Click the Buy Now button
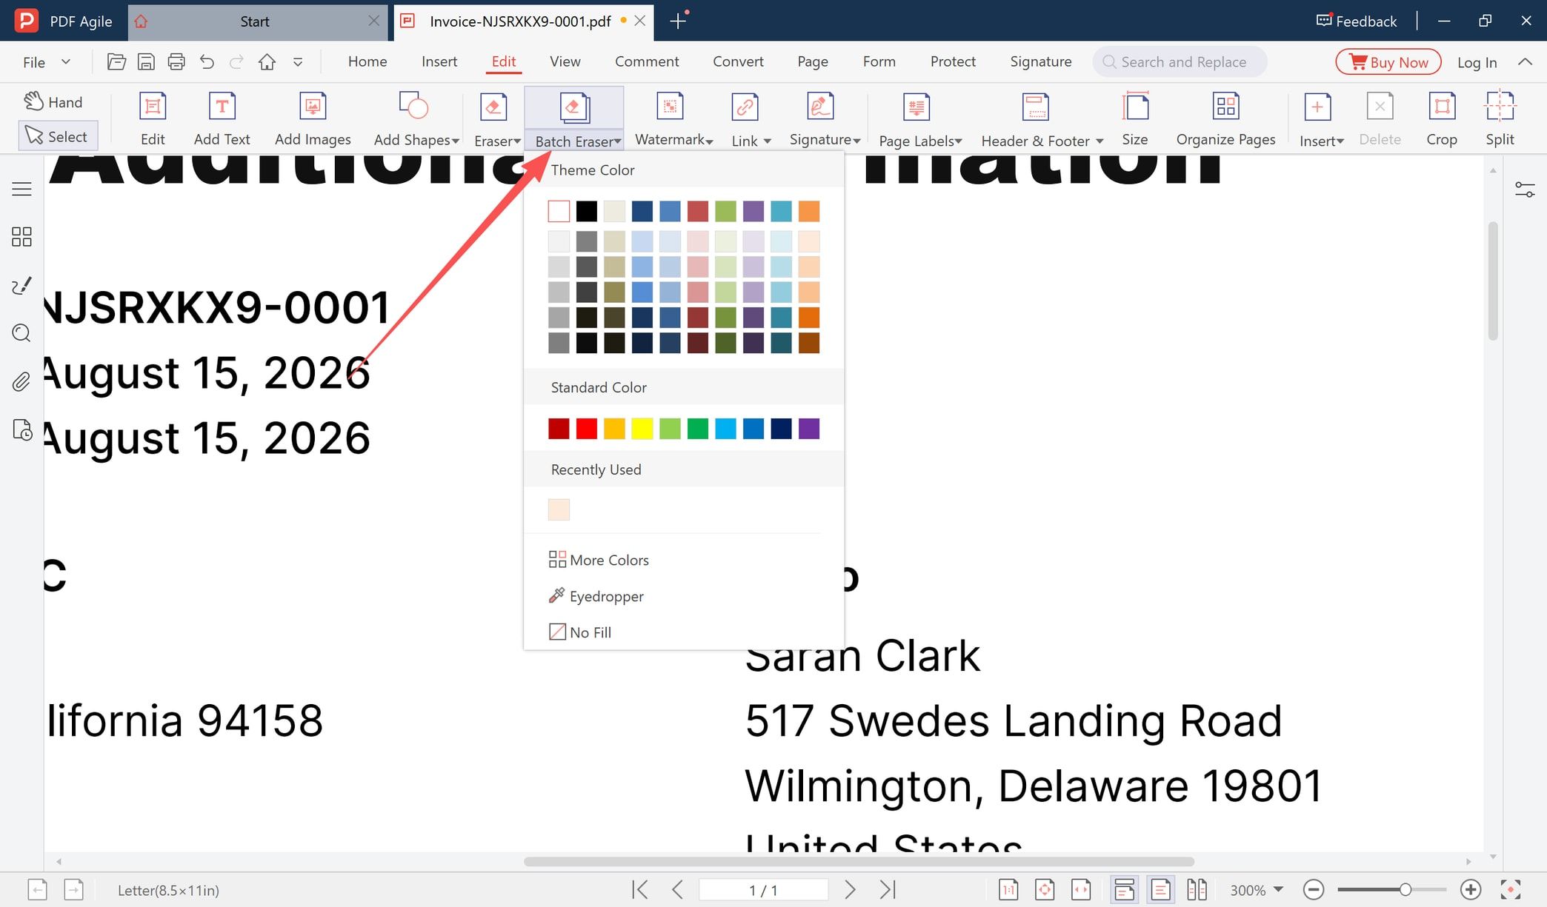Screen dimensions: 1547x907 click(1388, 62)
